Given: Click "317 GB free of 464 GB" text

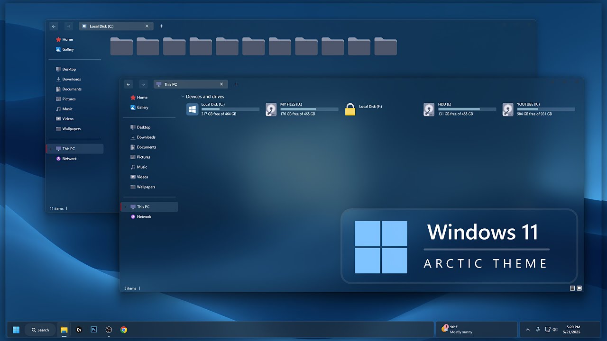Looking at the screenshot, I should (219, 114).
